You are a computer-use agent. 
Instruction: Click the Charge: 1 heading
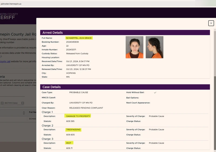47,112
